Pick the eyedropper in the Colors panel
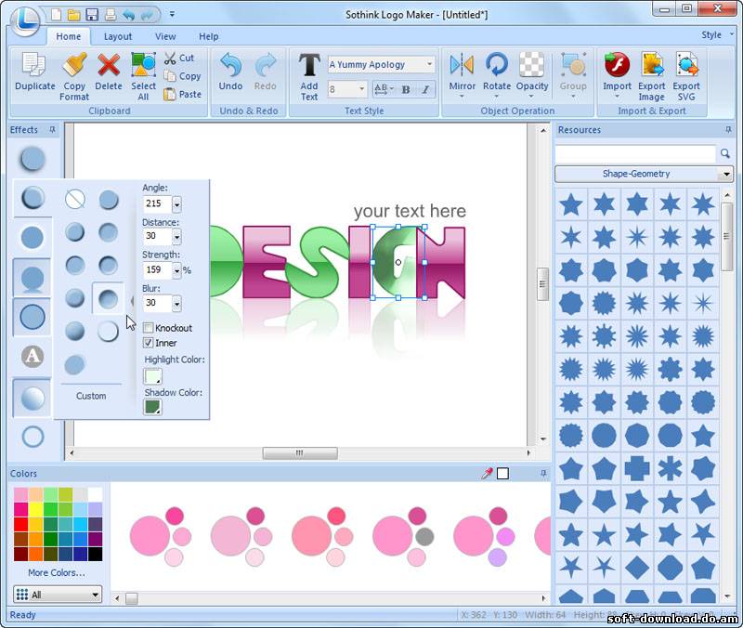 click(x=487, y=474)
